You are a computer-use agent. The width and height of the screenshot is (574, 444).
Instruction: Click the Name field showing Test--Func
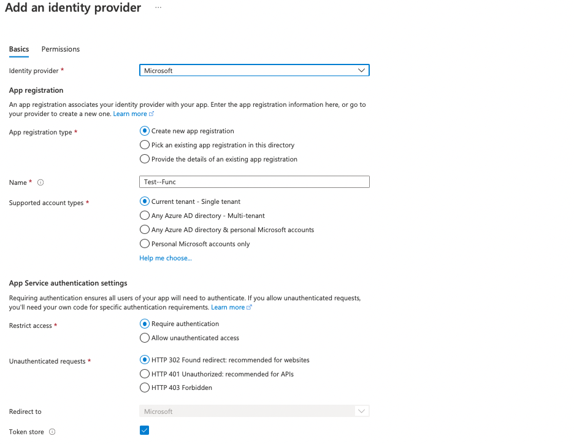[x=254, y=181]
